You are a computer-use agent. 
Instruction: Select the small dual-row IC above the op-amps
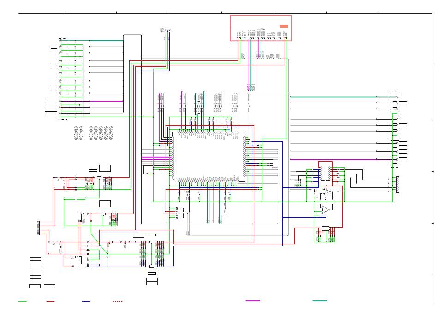[325, 174]
